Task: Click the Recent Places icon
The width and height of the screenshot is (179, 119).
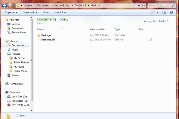Action: point(9,33)
